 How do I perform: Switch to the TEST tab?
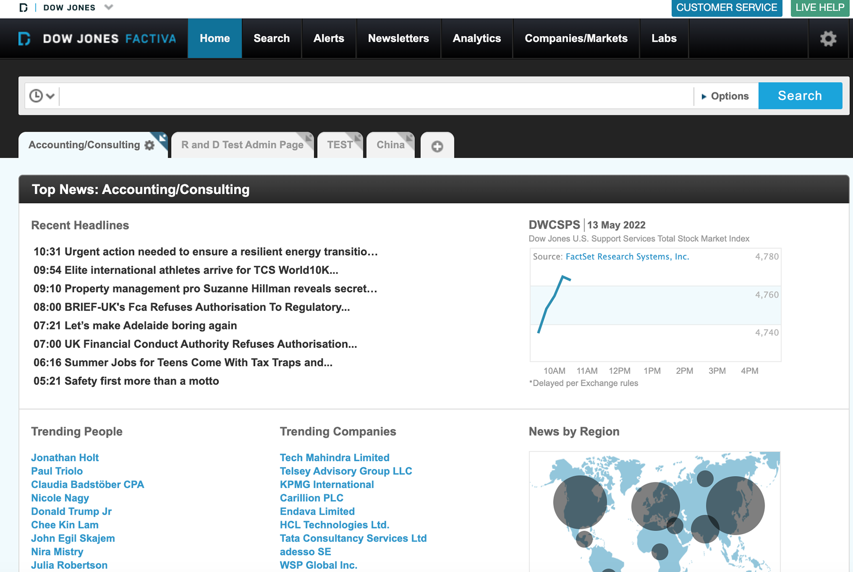pyautogui.click(x=340, y=145)
